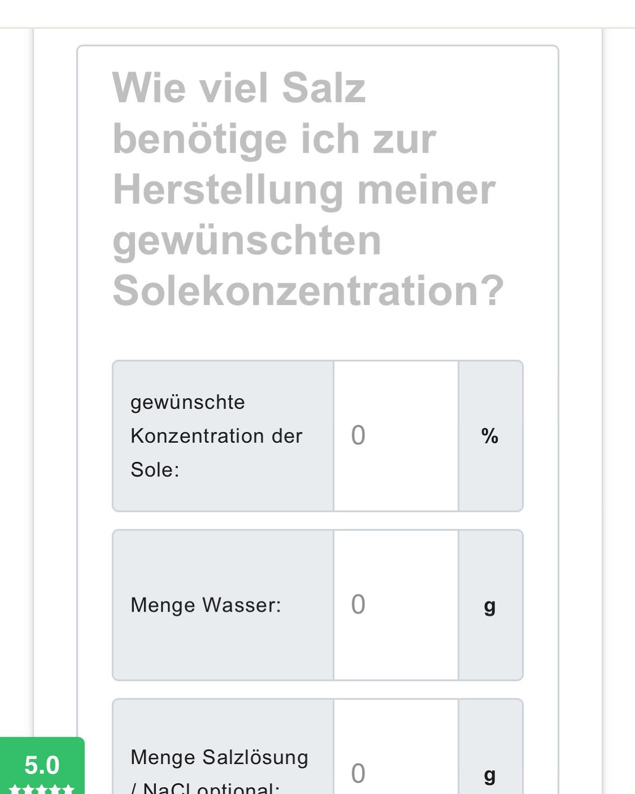Click the green 5.0 rating badge
This screenshot has height=794, width=635.
(x=42, y=766)
